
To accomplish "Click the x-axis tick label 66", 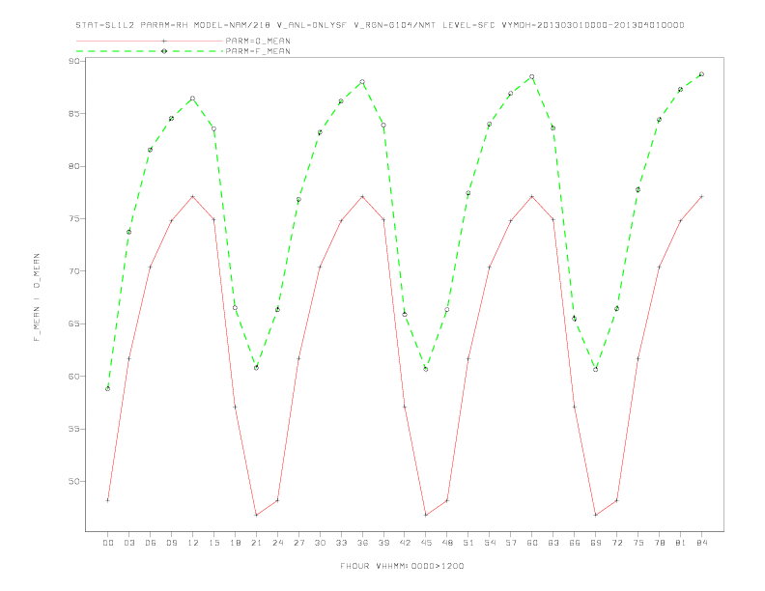I will tap(575, 543).
